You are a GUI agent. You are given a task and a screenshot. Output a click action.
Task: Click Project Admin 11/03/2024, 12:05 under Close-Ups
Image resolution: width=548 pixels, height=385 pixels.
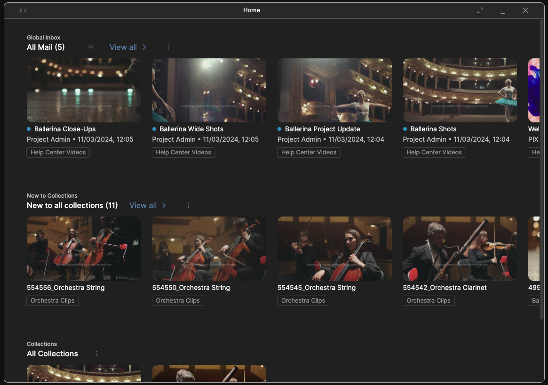click(x=80, y=139)
